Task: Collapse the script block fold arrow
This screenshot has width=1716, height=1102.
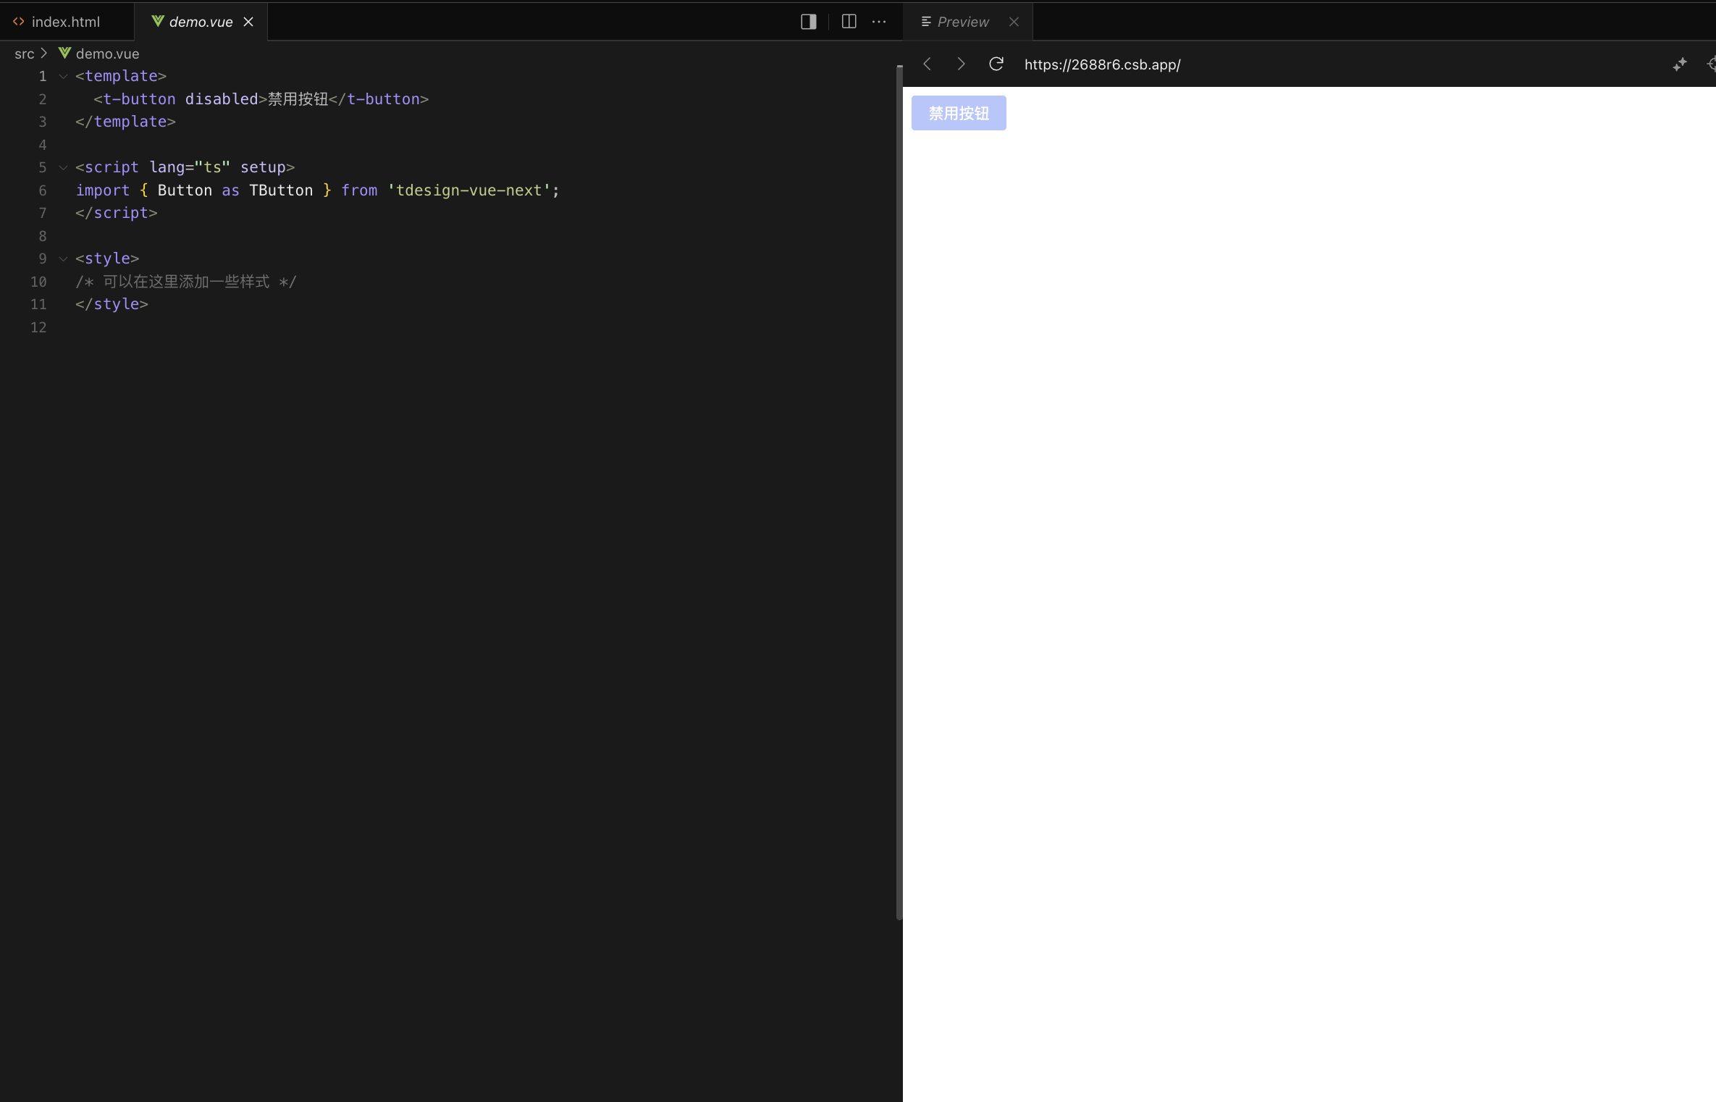Action: [62, 167]
